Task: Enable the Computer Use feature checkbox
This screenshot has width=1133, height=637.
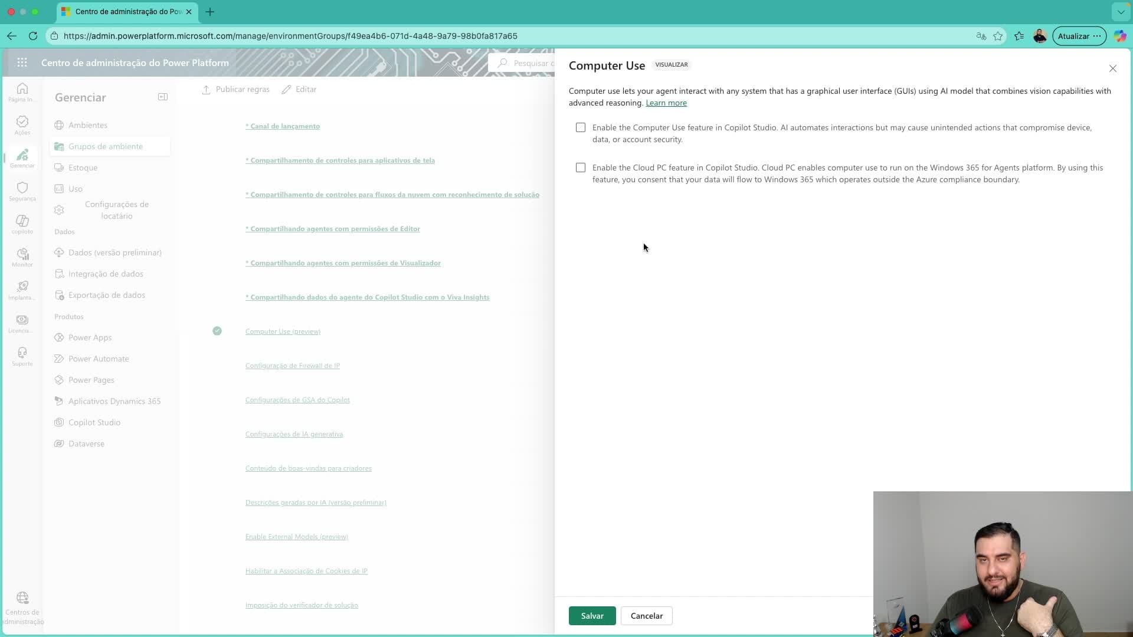Action: click(x=580, y=127)
